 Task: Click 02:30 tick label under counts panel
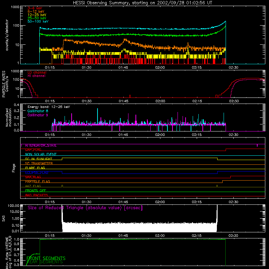(233, 68)
